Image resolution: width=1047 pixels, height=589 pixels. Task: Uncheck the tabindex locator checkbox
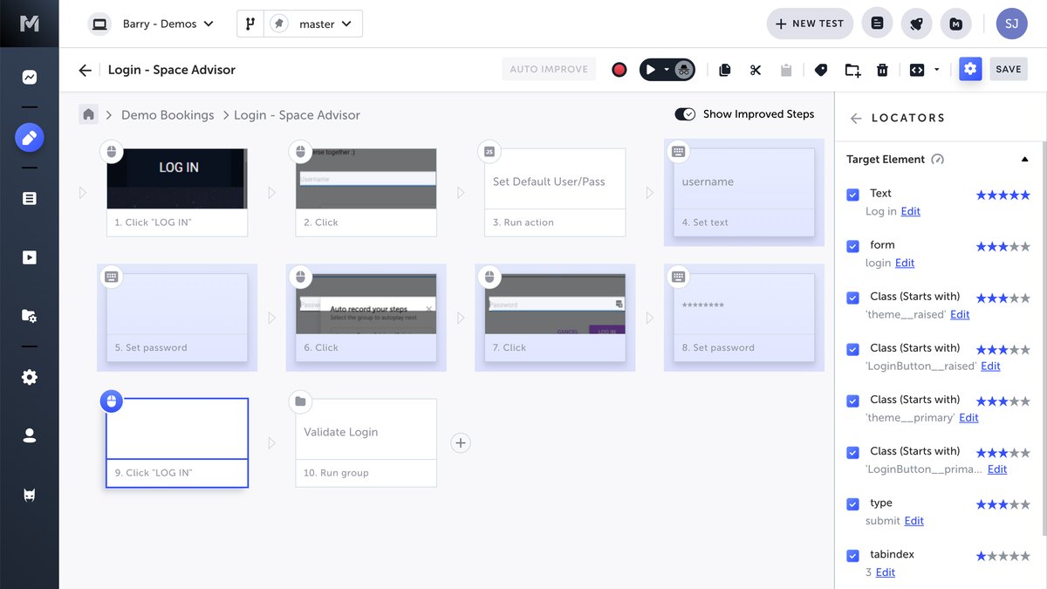[x=853, y=556]
